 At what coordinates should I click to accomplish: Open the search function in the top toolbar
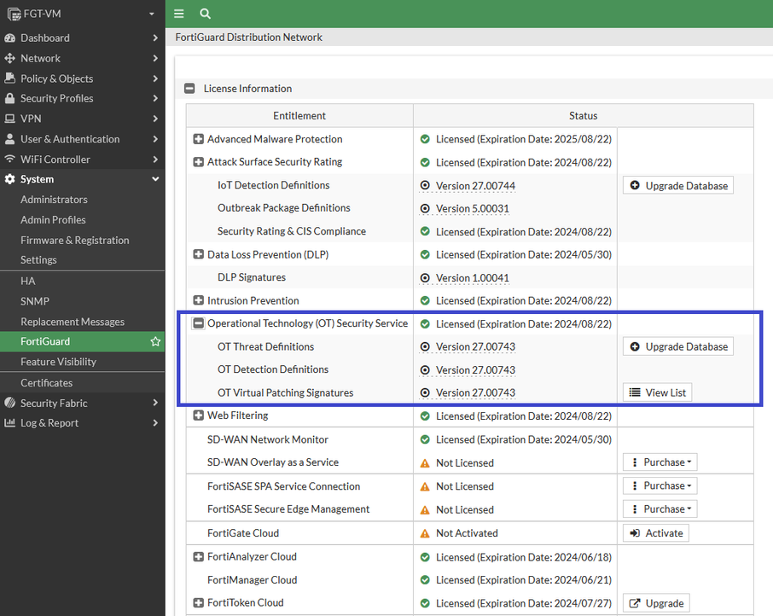point(205,14)
